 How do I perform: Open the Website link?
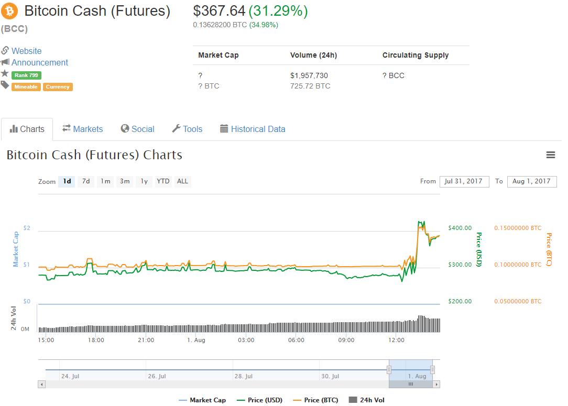click(26, 51)
